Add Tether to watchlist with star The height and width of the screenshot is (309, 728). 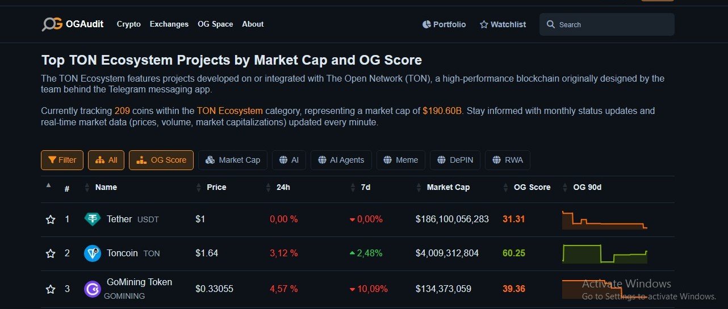click(x=51, y=219)
